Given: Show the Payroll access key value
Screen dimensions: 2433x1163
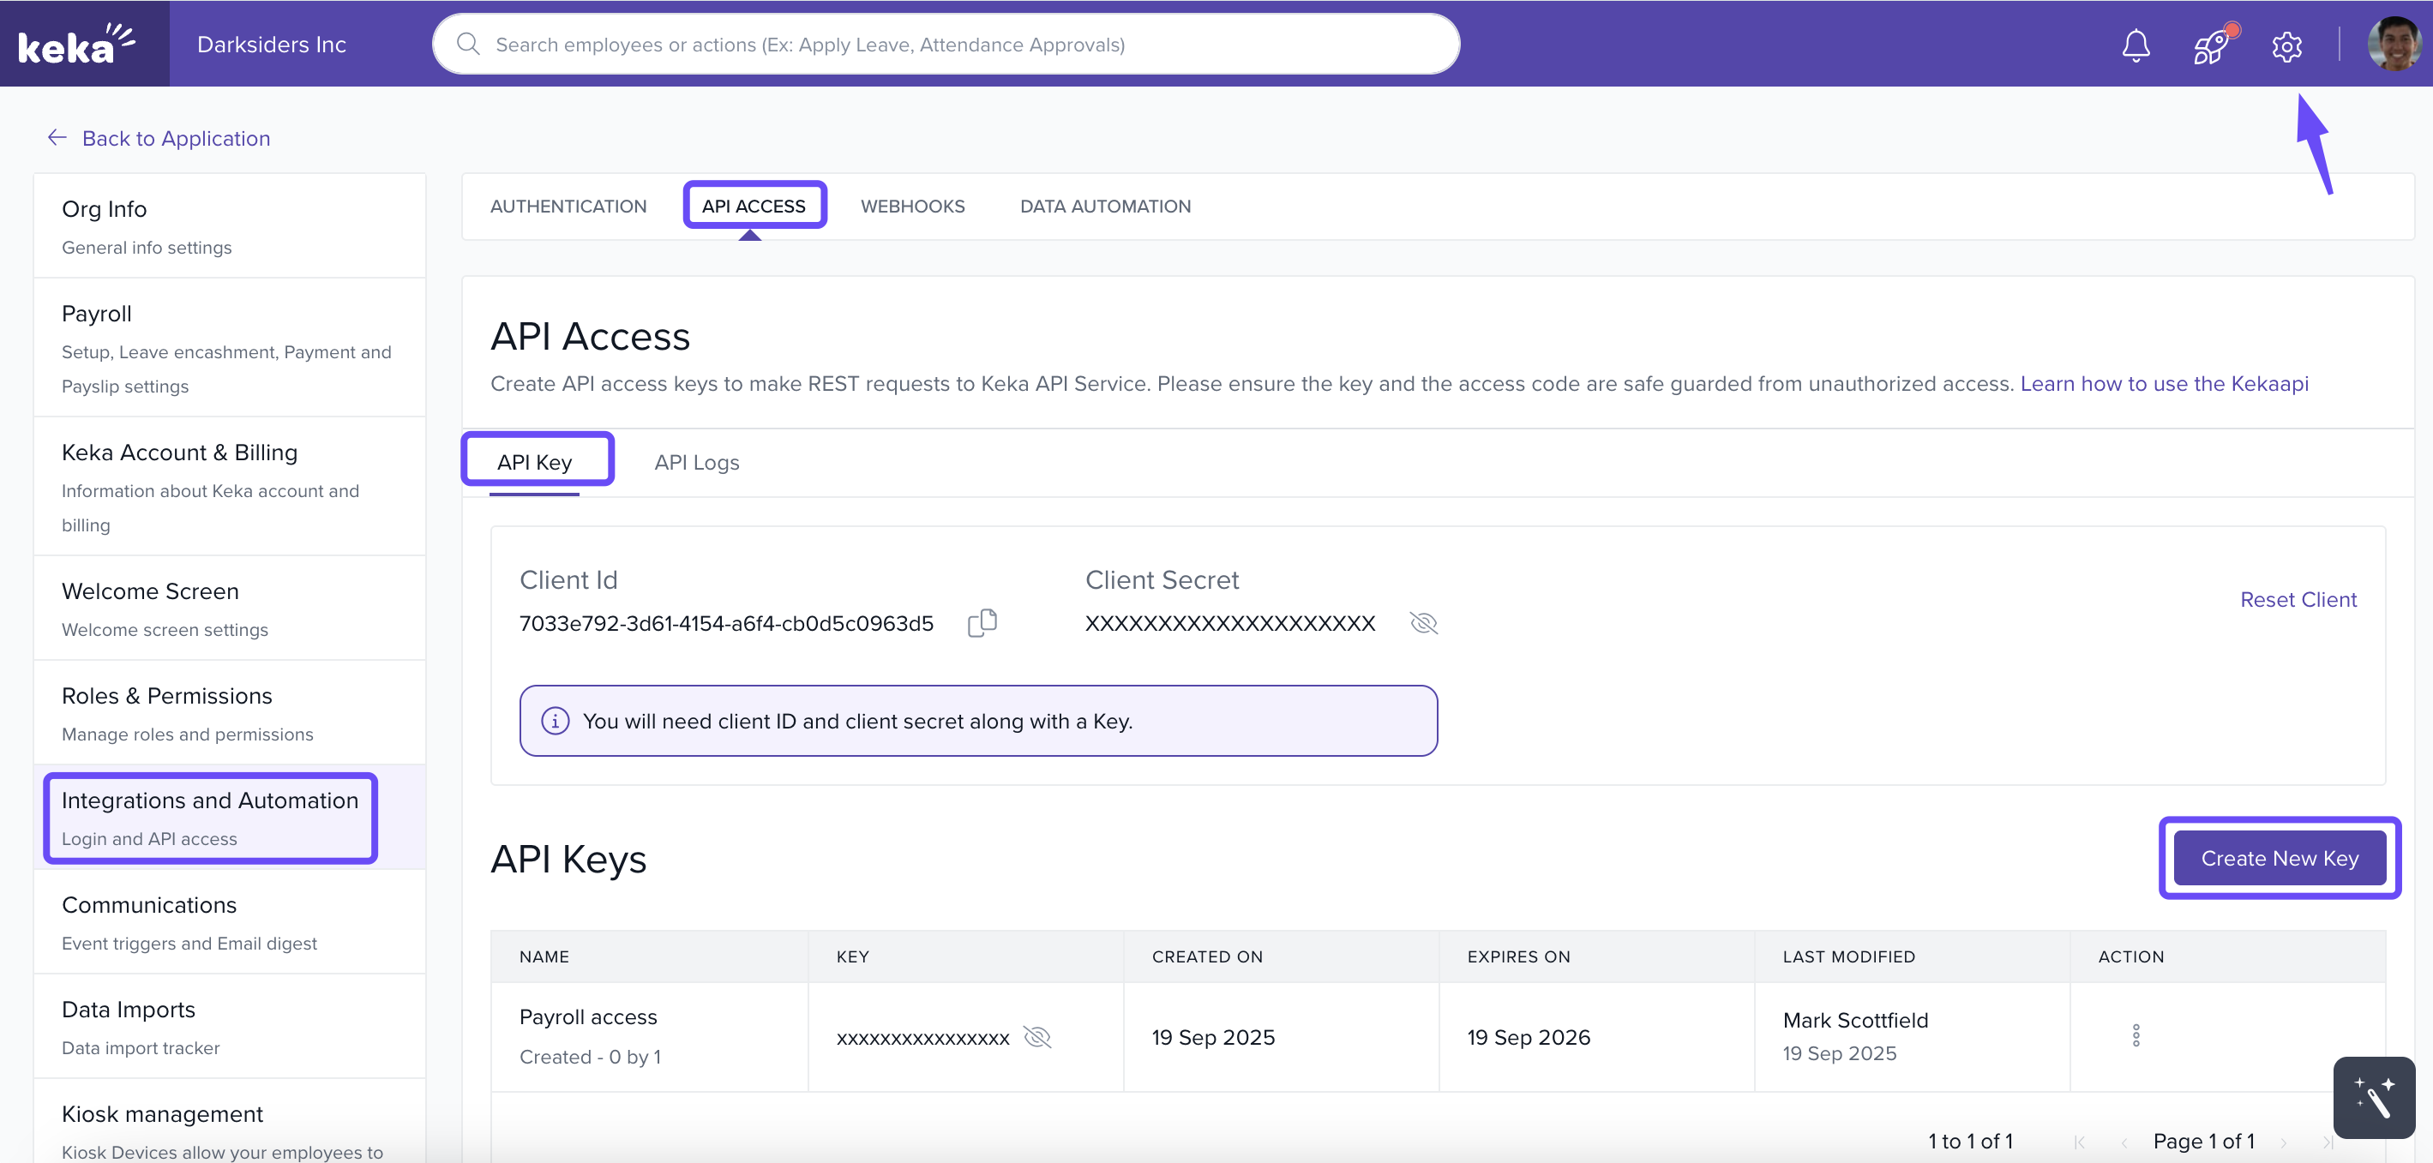Looking at the screenshot, I should (1037, 1038).
